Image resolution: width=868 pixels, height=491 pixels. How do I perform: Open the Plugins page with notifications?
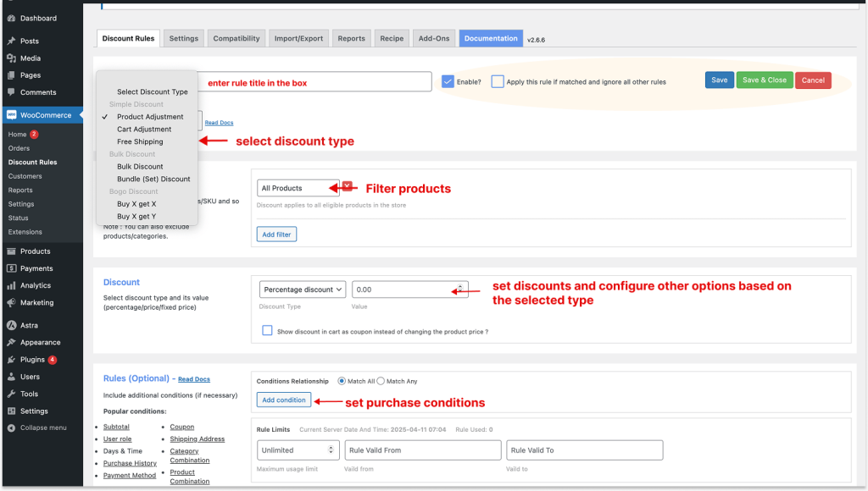(34, 358)
